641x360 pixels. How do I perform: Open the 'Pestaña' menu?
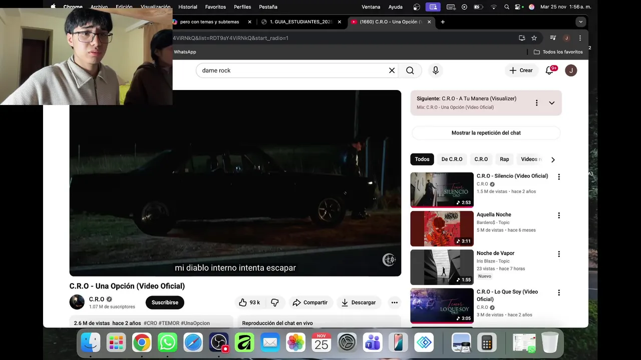point(268,7)
